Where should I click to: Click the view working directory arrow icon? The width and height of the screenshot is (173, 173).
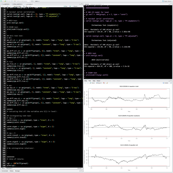tap(103, 4)
